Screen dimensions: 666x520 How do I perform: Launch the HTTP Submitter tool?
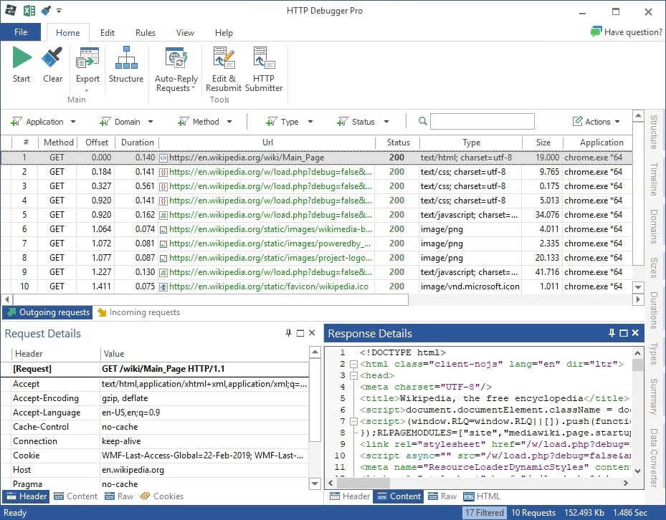click(x=264, y=59)
